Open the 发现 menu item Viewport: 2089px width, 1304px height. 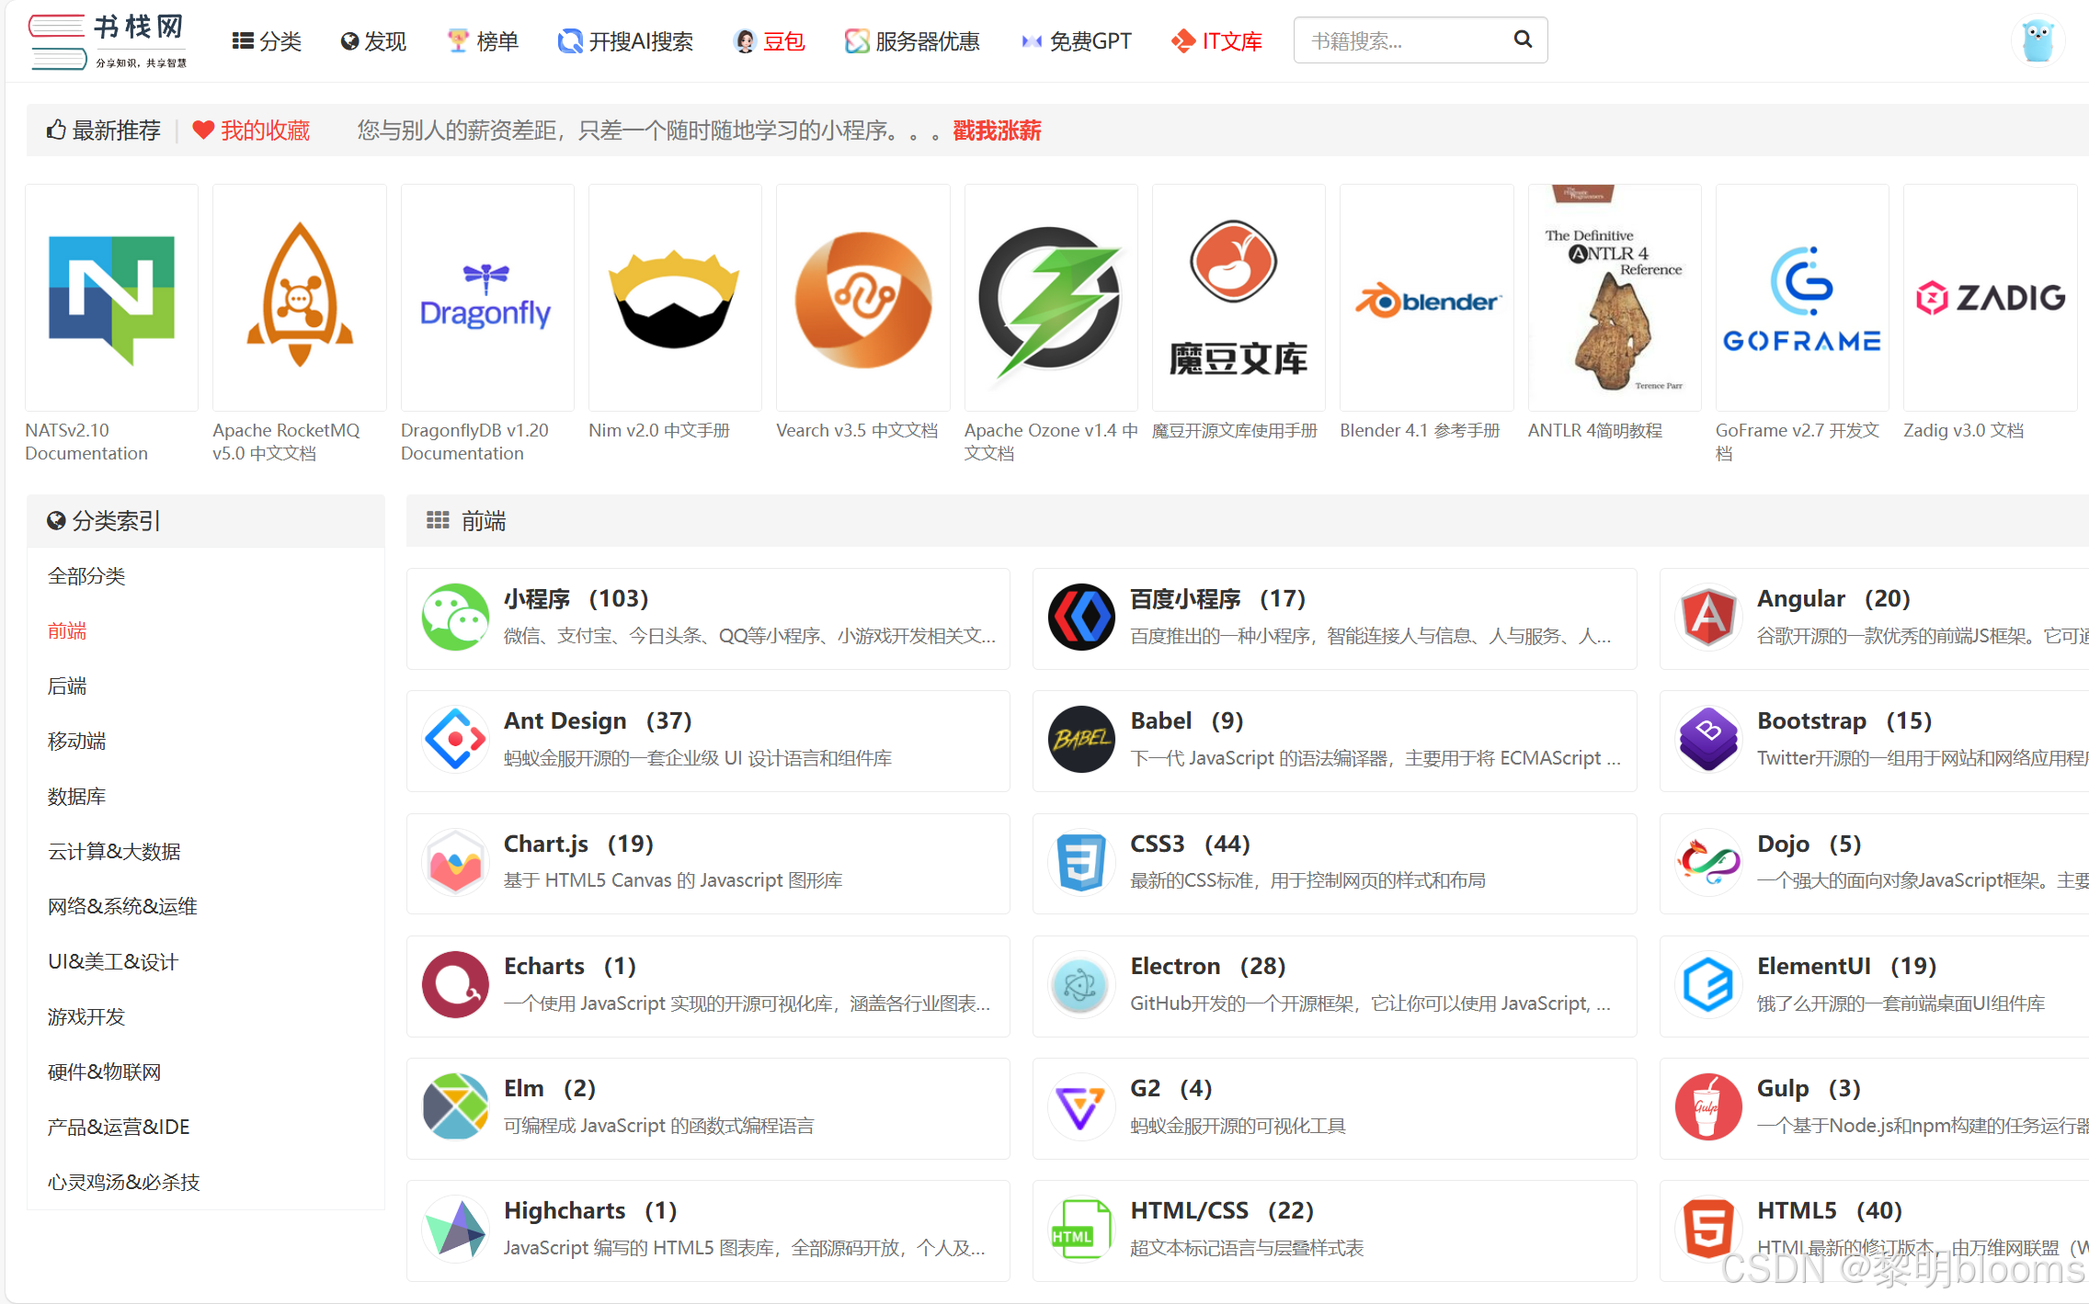372,41
